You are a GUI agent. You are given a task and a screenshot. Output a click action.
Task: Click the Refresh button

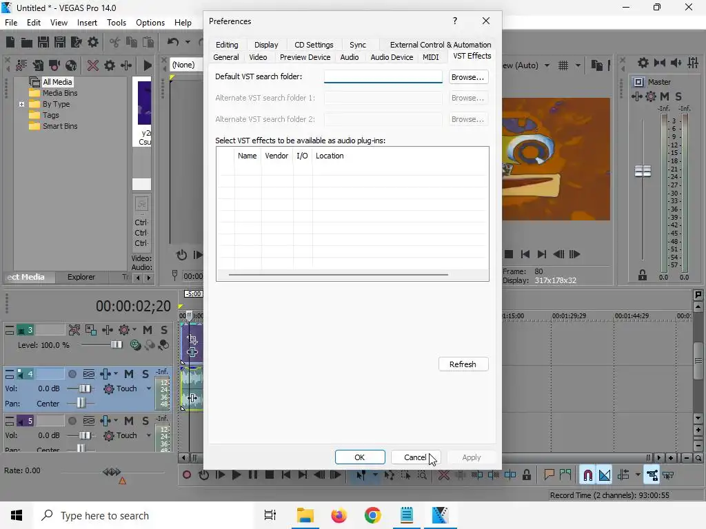(x=463, y=364)
